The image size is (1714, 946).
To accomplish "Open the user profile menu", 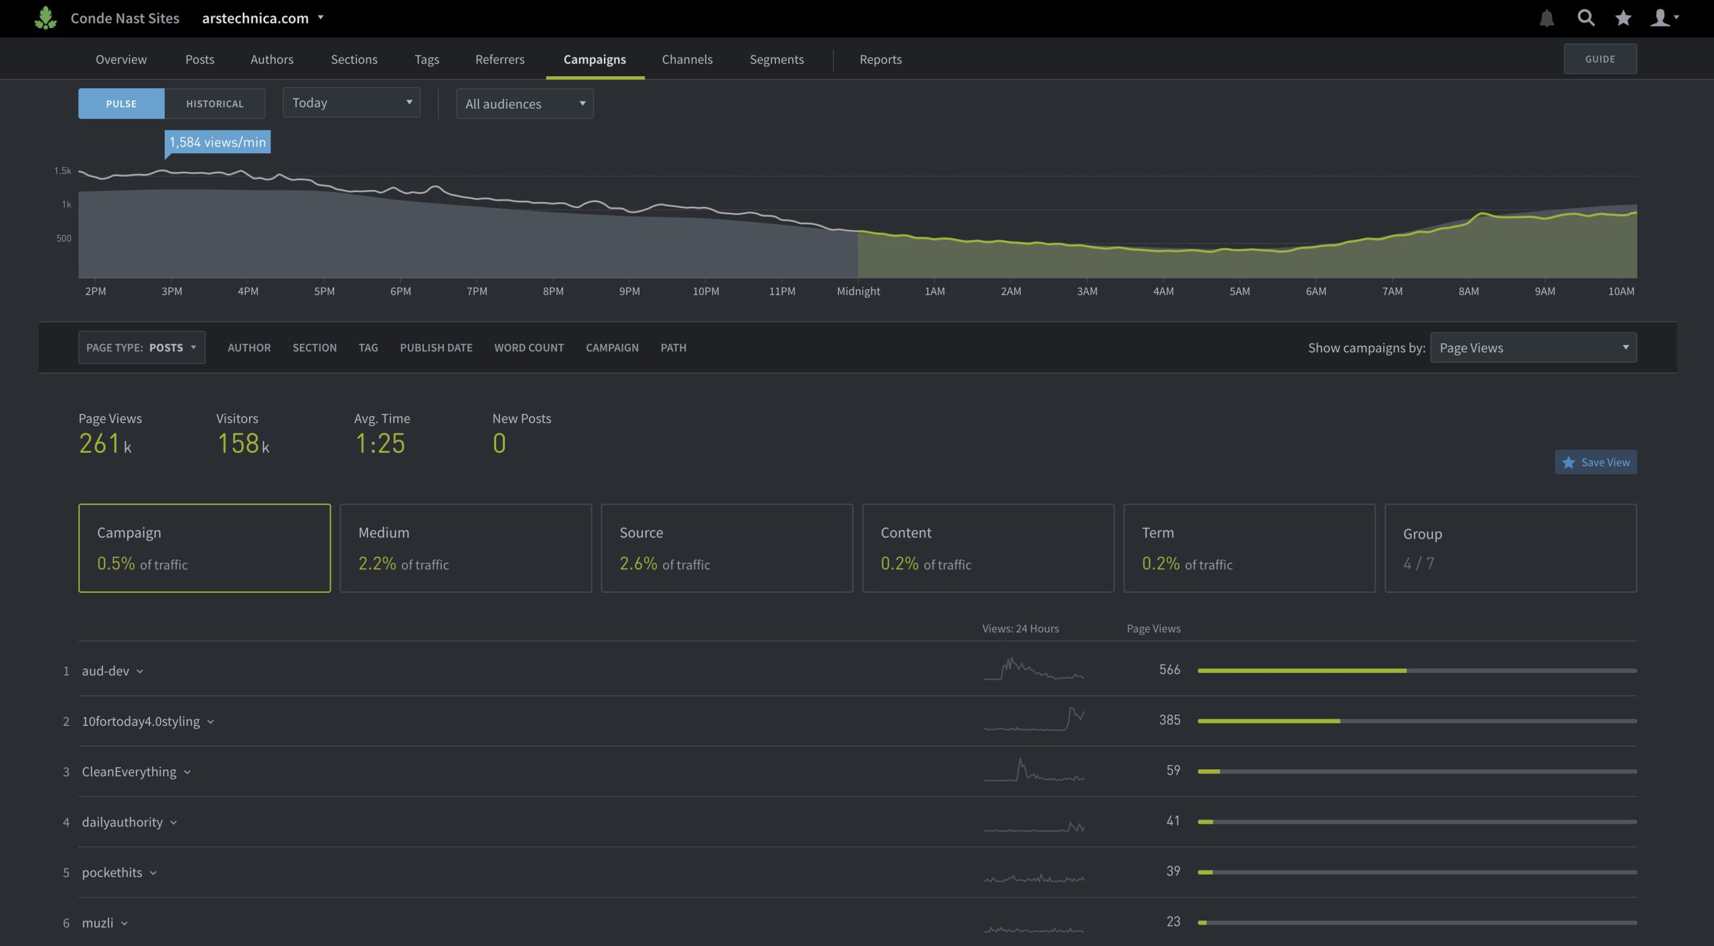I will click(x=1662, y=18).
